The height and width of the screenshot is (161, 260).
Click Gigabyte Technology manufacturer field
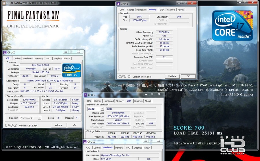click(x=130, y=155)
